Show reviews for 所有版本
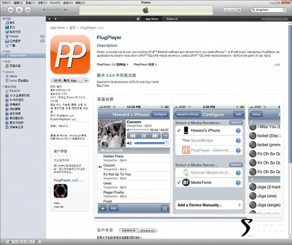Screen dimensions: 292x245 147,231
